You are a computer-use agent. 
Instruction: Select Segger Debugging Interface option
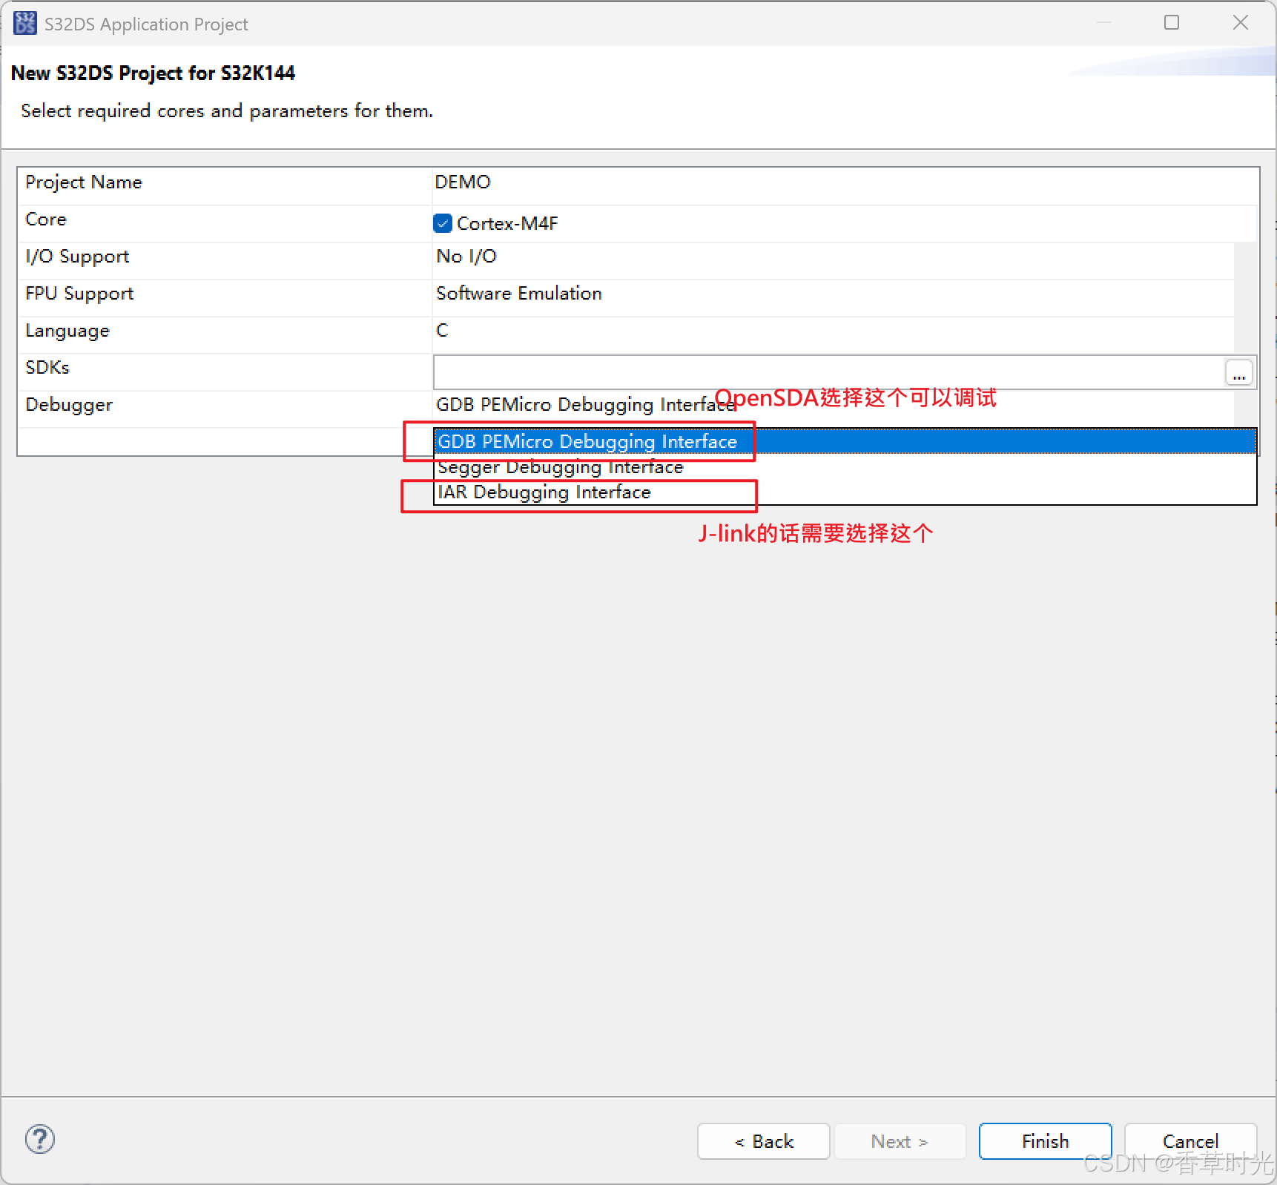coord(845,467)
